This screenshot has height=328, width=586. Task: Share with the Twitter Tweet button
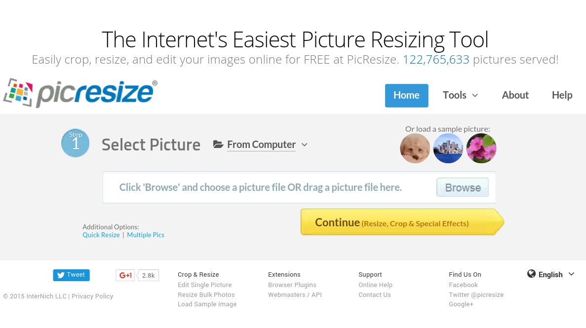72,275
